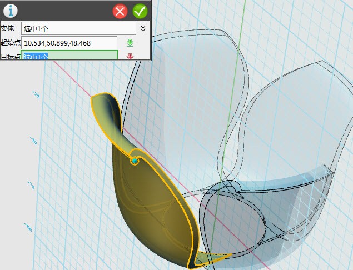
Task: Click green arrow beside the 起始点 field
Action: pos(130,43)
